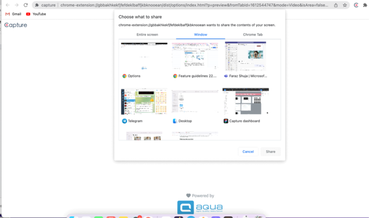
Task: Click the Share button
Action: point(270,152)
